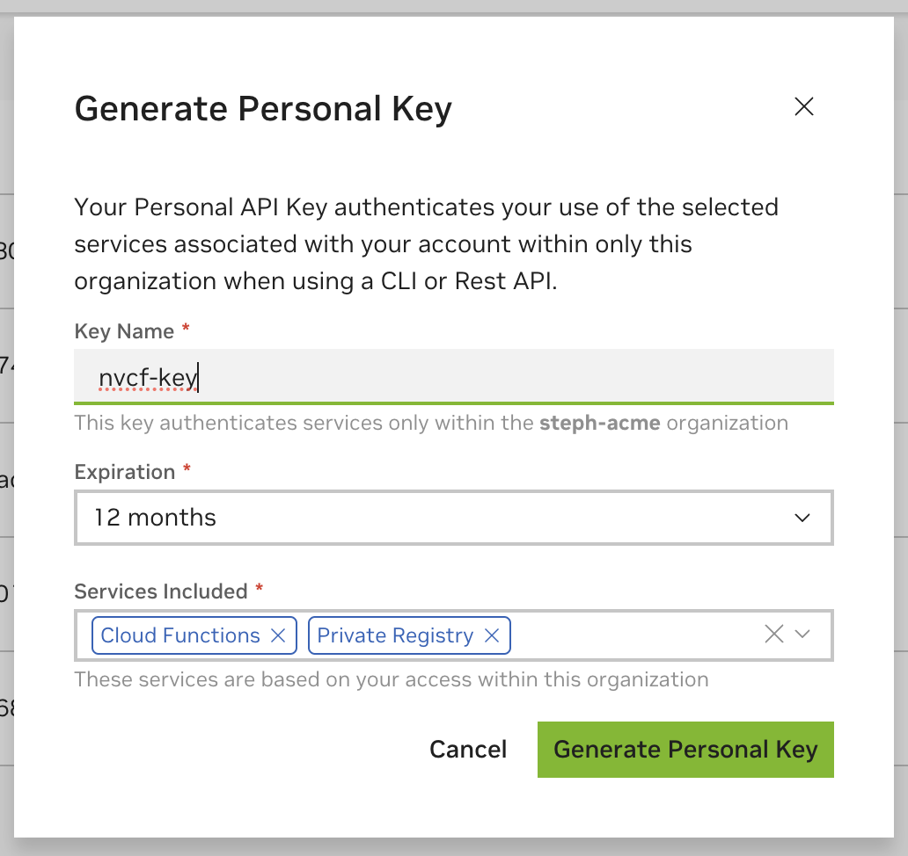
Task: Close the Generate Personal Key dialog
Action: tap(803, 107)
